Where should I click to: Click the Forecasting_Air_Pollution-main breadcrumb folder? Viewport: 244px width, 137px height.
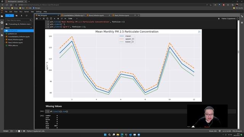click(x=19, y=24)
